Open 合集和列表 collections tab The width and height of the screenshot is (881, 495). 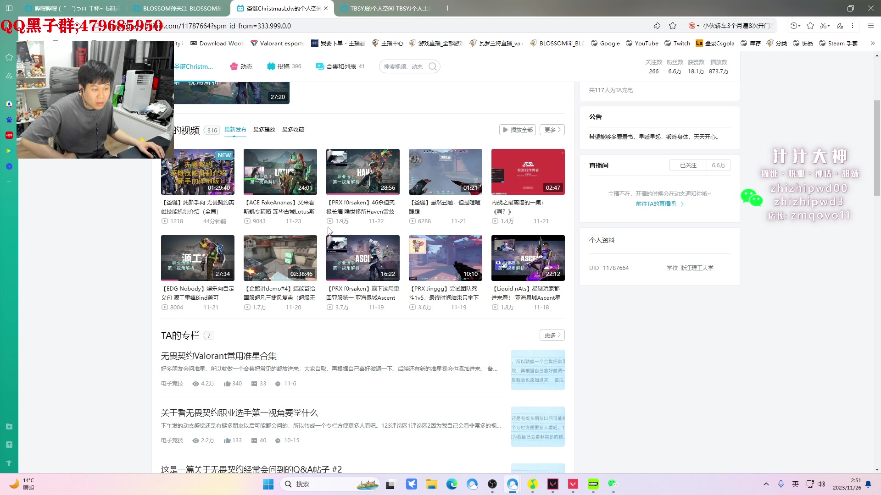pos(340,66)
